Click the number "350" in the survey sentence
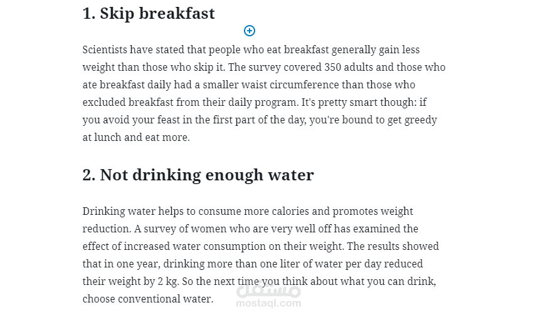 point(332,67)
